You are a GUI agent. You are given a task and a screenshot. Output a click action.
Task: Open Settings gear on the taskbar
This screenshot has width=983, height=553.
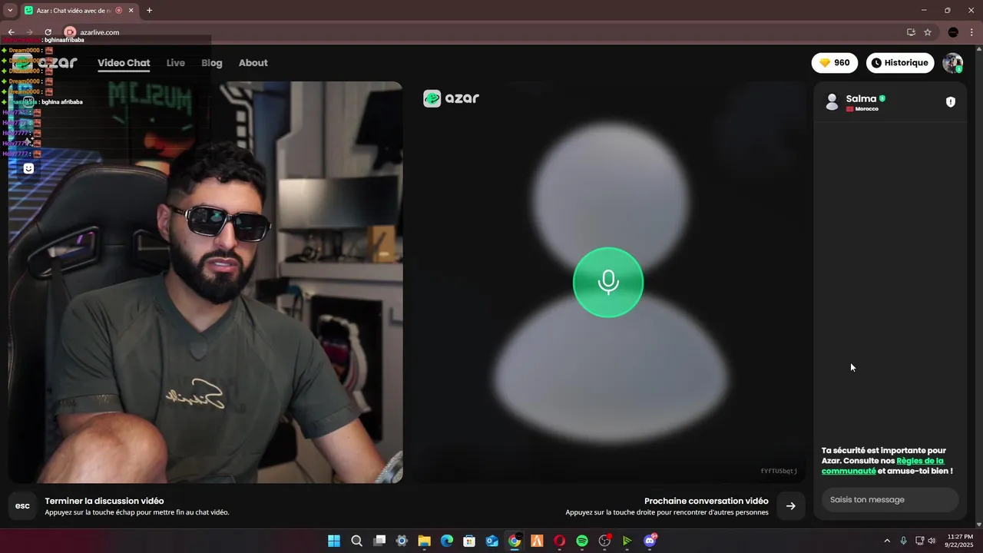[x=402, y=541]
